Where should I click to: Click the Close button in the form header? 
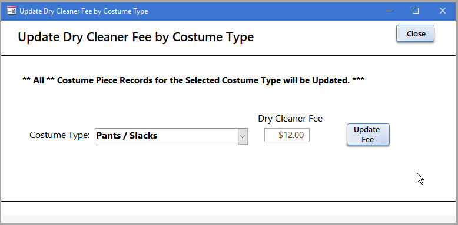click(415, 33)
